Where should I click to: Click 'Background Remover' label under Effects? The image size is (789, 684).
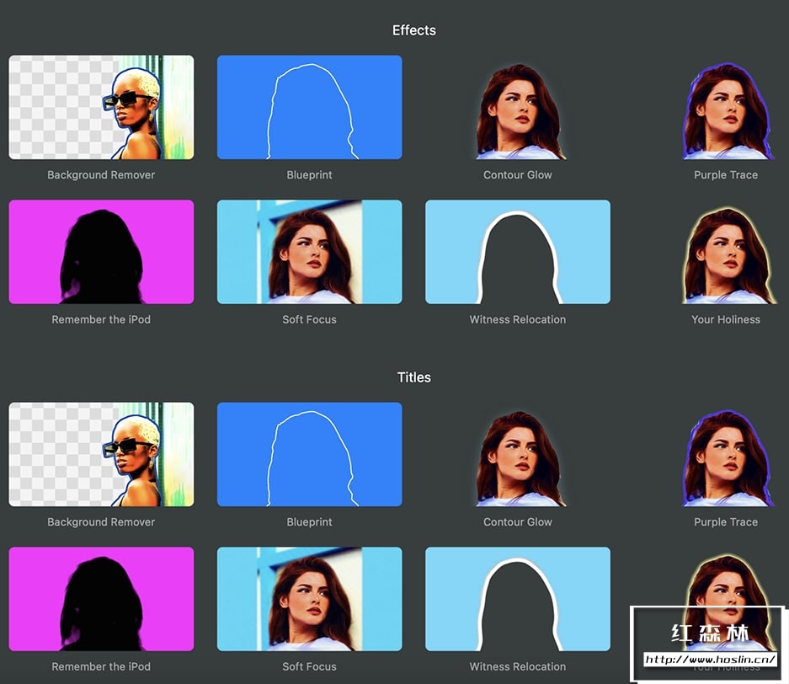[101, 174]
